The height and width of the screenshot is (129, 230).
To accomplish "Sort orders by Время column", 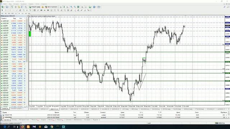I will (x=57, y=112).
